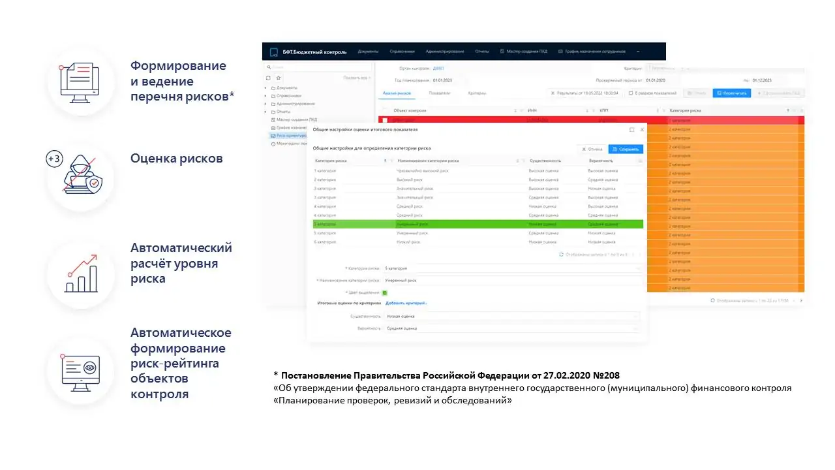This screenshot has width=835, height=470.
Task: Open the Документы top menu
Action: pyautogui.click(x=368, y=52)
